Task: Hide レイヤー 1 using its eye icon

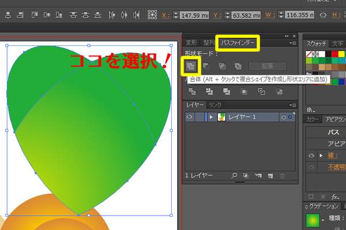Action: 190,117
